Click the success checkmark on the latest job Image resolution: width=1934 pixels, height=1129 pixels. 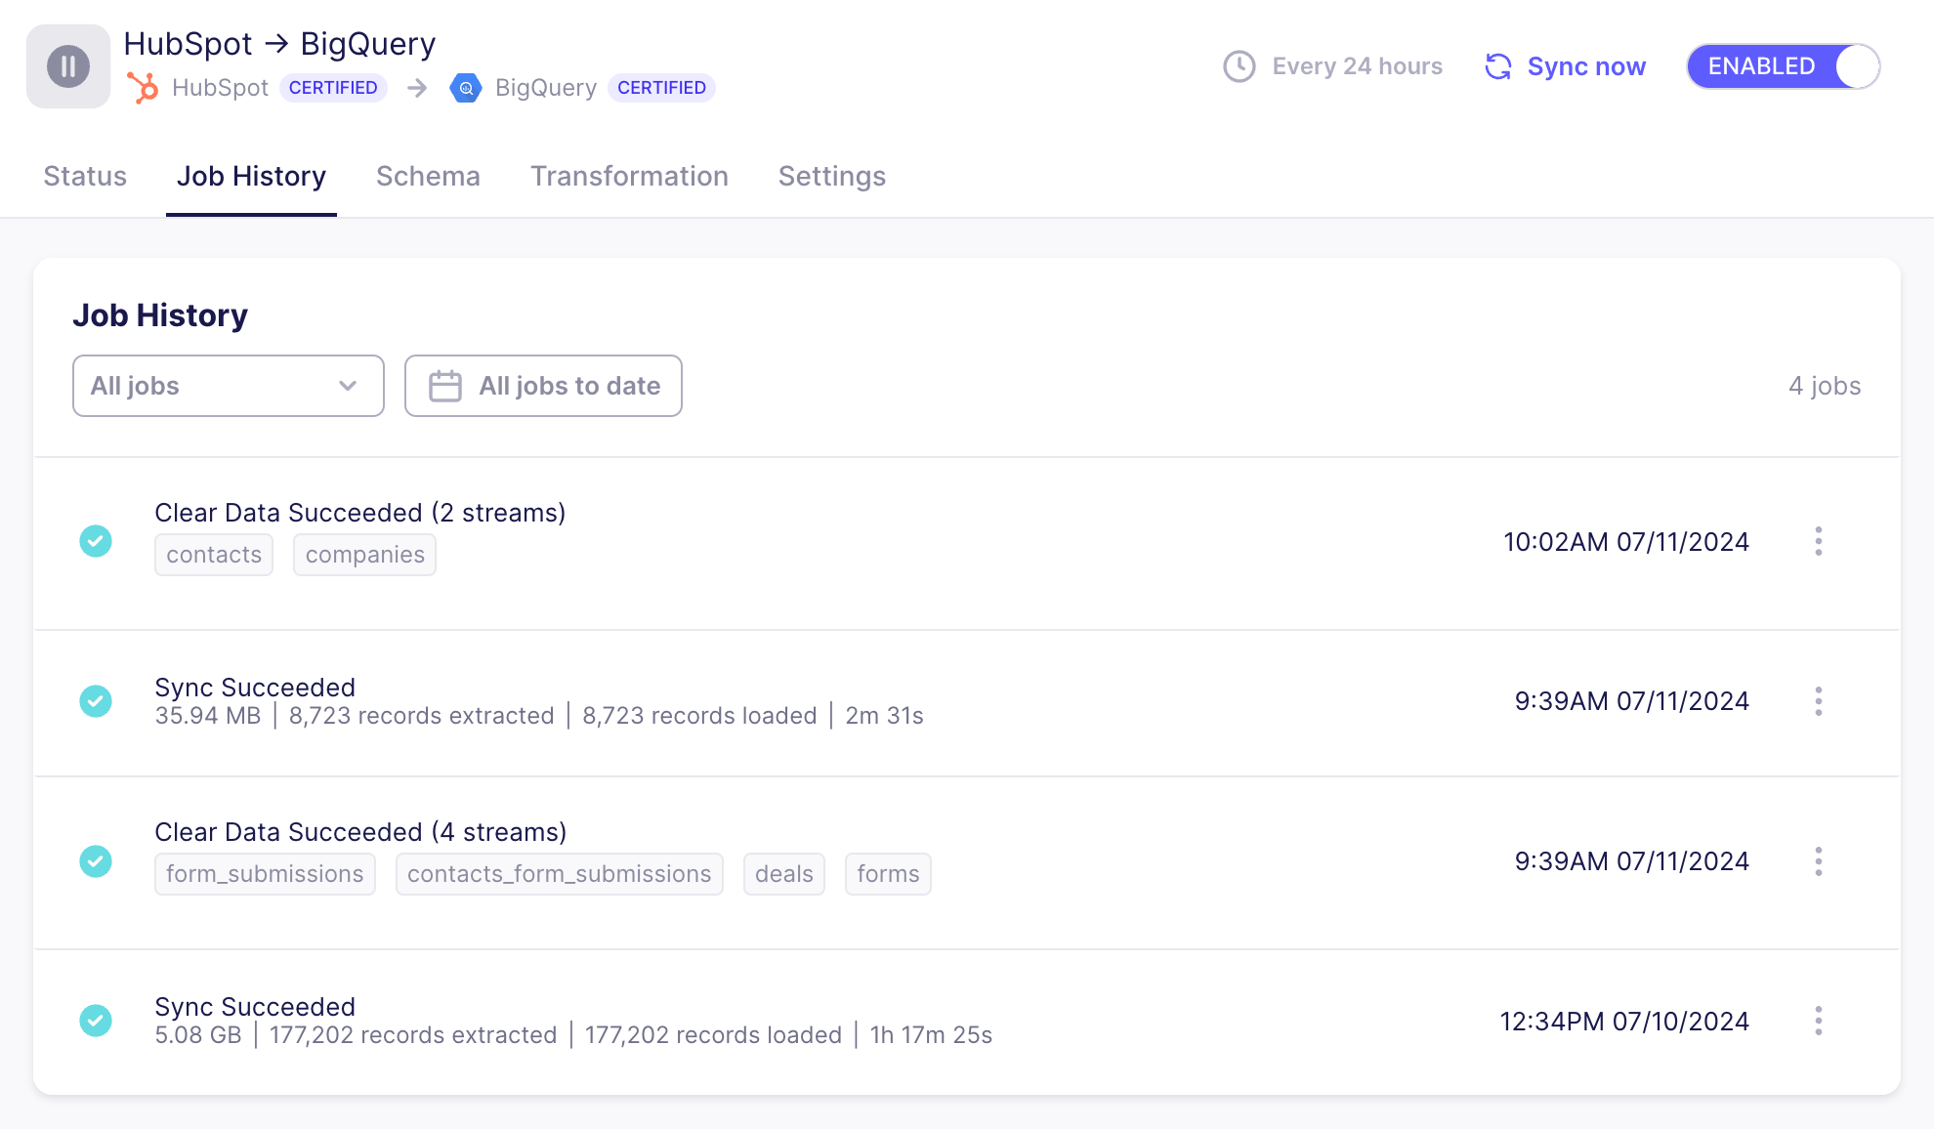pos(96,541)
